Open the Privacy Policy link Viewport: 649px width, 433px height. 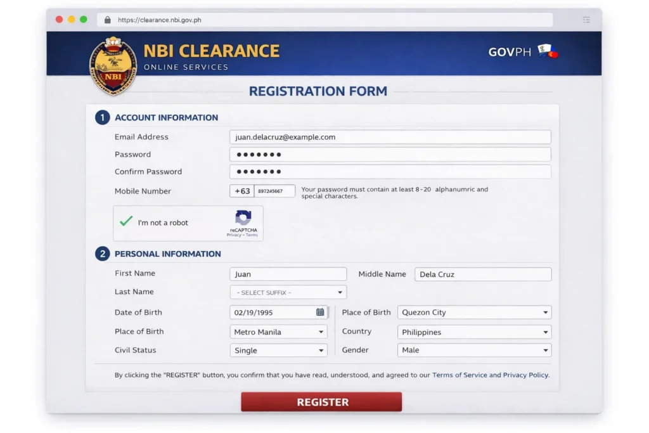pos(527,375)
